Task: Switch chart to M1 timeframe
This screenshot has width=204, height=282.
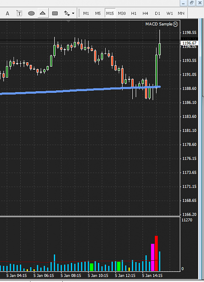Action: tap(86, 14)
